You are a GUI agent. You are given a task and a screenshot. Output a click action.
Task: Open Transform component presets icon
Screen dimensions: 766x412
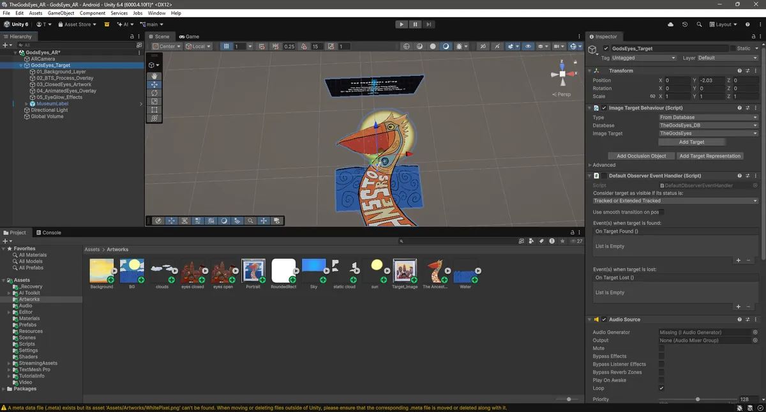point(747,71)
